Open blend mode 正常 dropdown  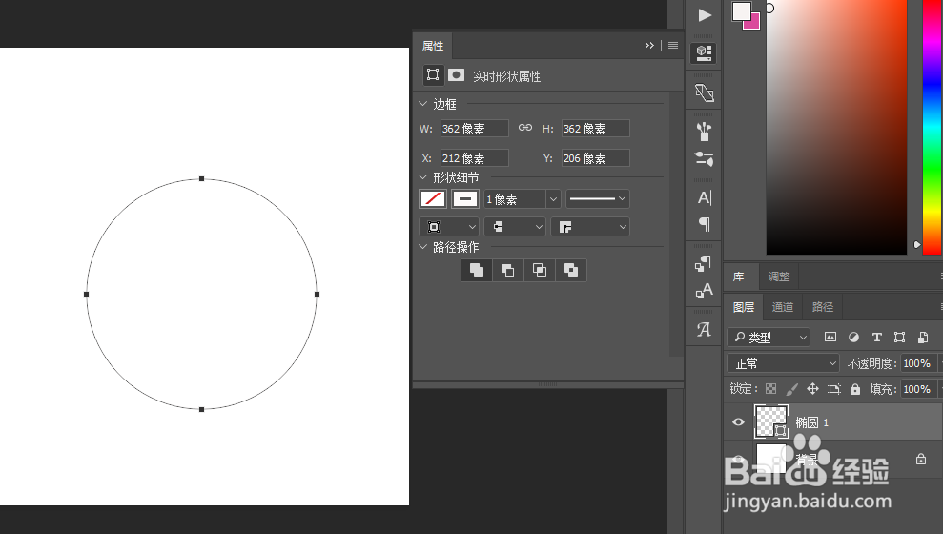783,363
